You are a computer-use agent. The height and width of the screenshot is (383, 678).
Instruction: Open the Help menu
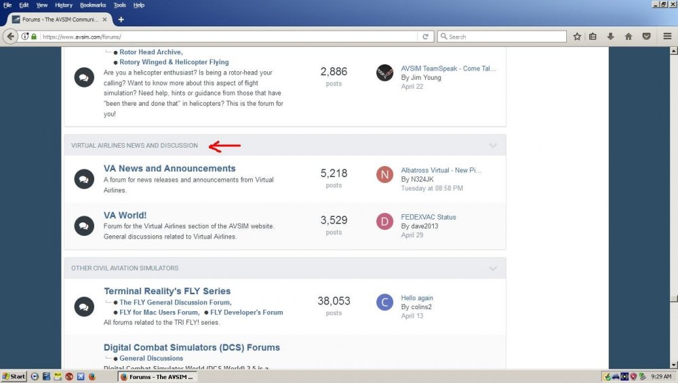pyautogui.click(x=139, y=5)
